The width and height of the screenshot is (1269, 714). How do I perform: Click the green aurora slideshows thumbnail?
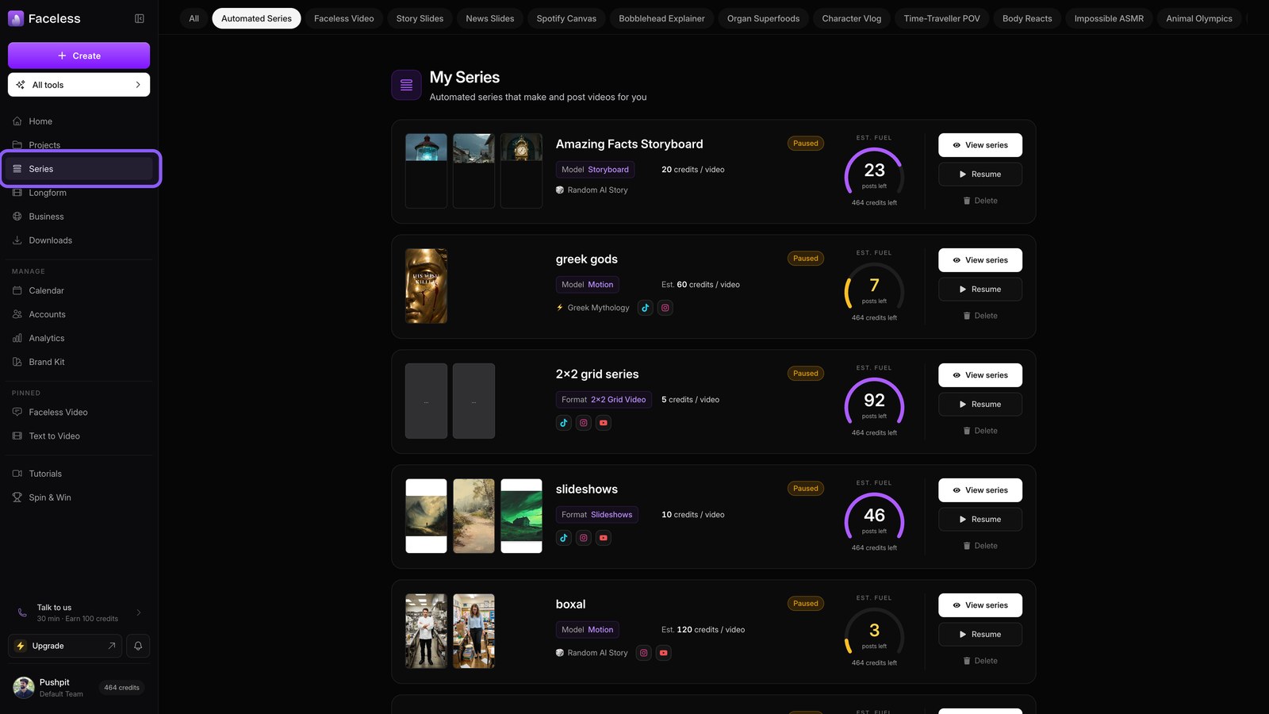click(521, 516)
